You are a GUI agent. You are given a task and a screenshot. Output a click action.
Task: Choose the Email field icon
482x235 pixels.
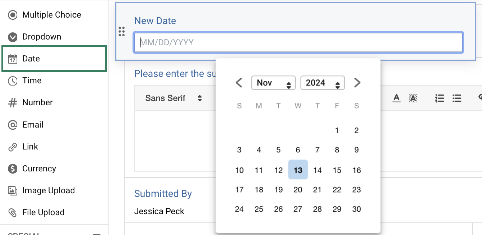pos(13,125)
